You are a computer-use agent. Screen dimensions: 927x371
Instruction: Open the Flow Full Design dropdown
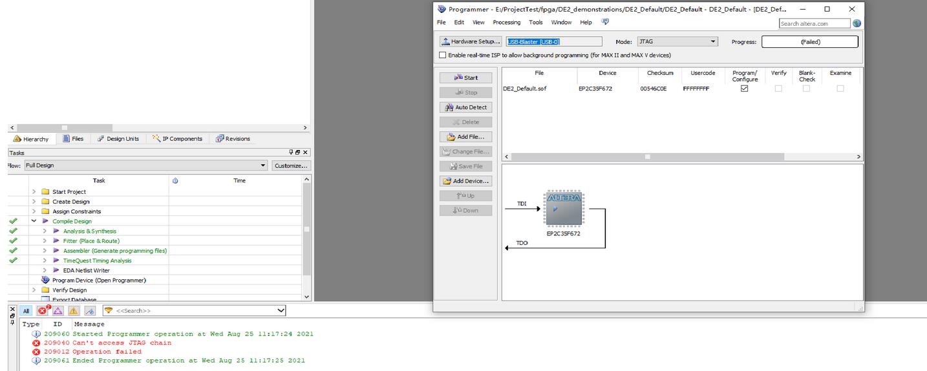[146, 165]
